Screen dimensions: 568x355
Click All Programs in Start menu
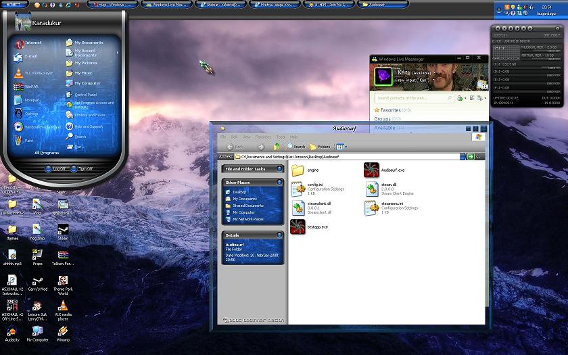click(47, 153)
